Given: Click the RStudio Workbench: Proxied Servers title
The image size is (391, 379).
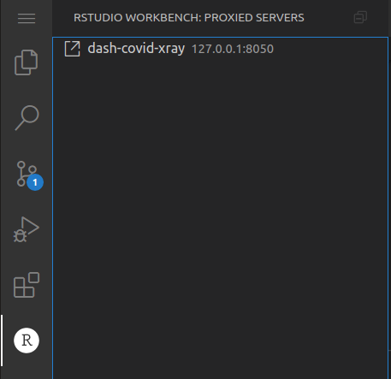Looking at the screenshot, I should 189,18.
